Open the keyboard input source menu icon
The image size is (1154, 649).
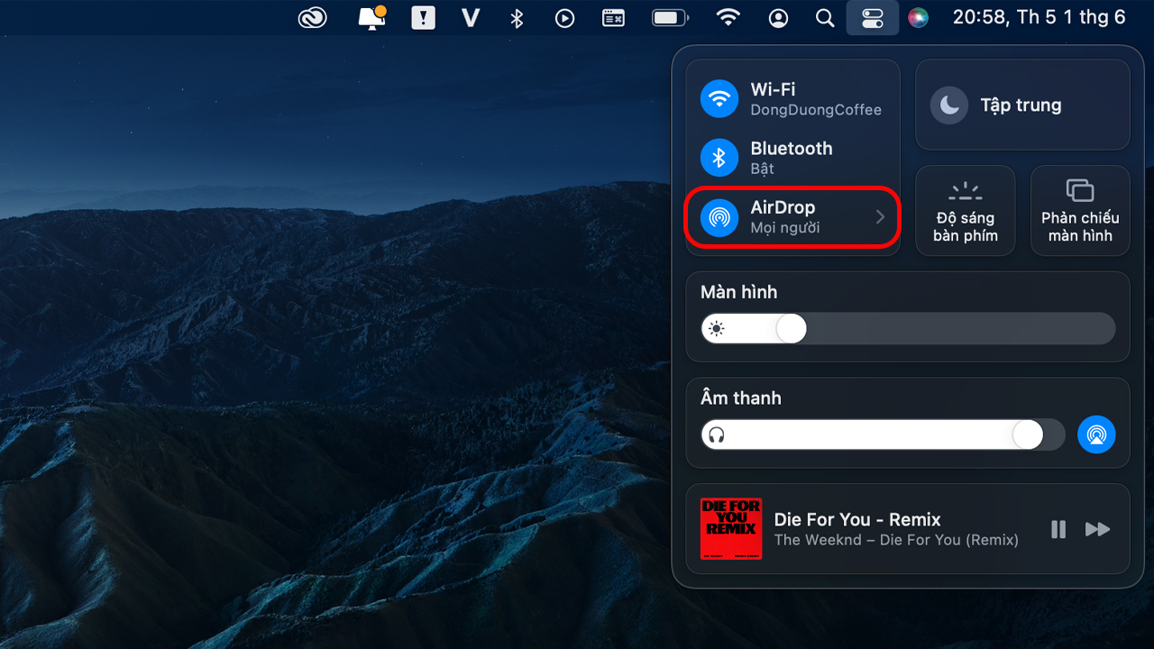pos(613,18)
